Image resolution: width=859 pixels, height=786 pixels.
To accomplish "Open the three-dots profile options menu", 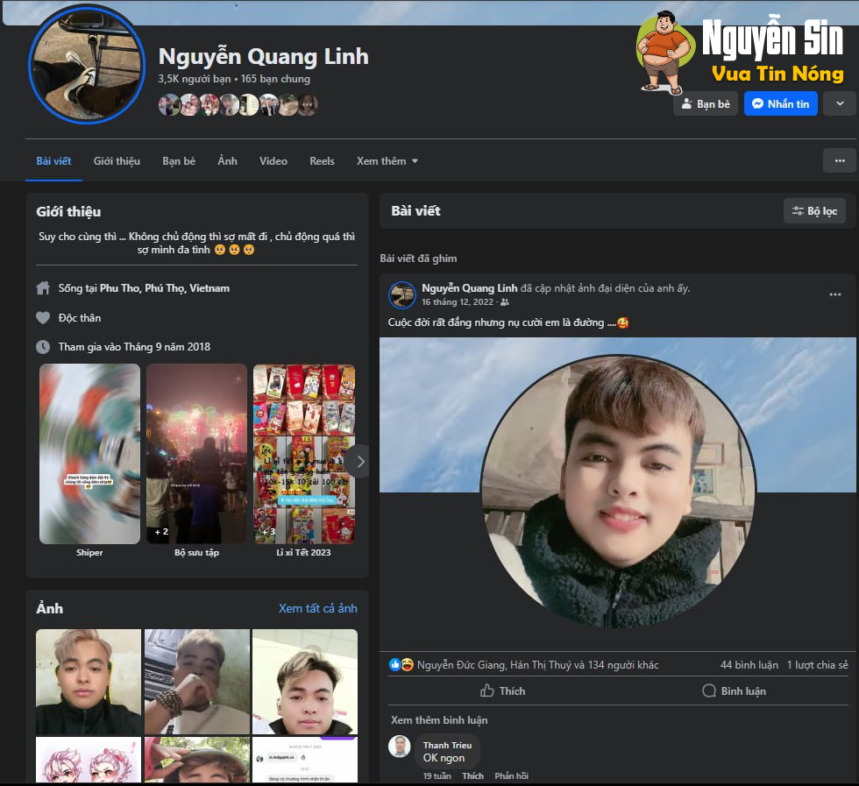I will click(839, 160).
